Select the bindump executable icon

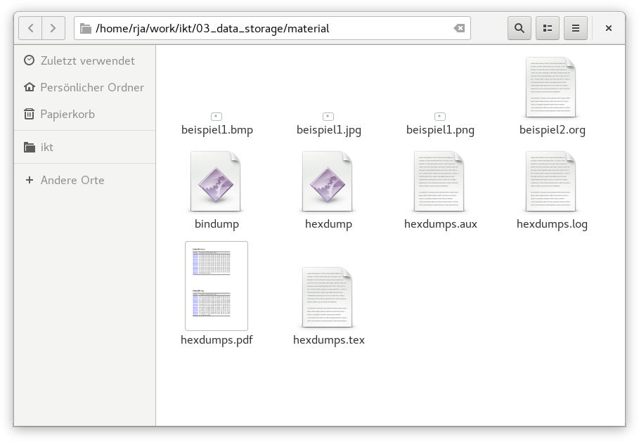click(x=216, y=182)
